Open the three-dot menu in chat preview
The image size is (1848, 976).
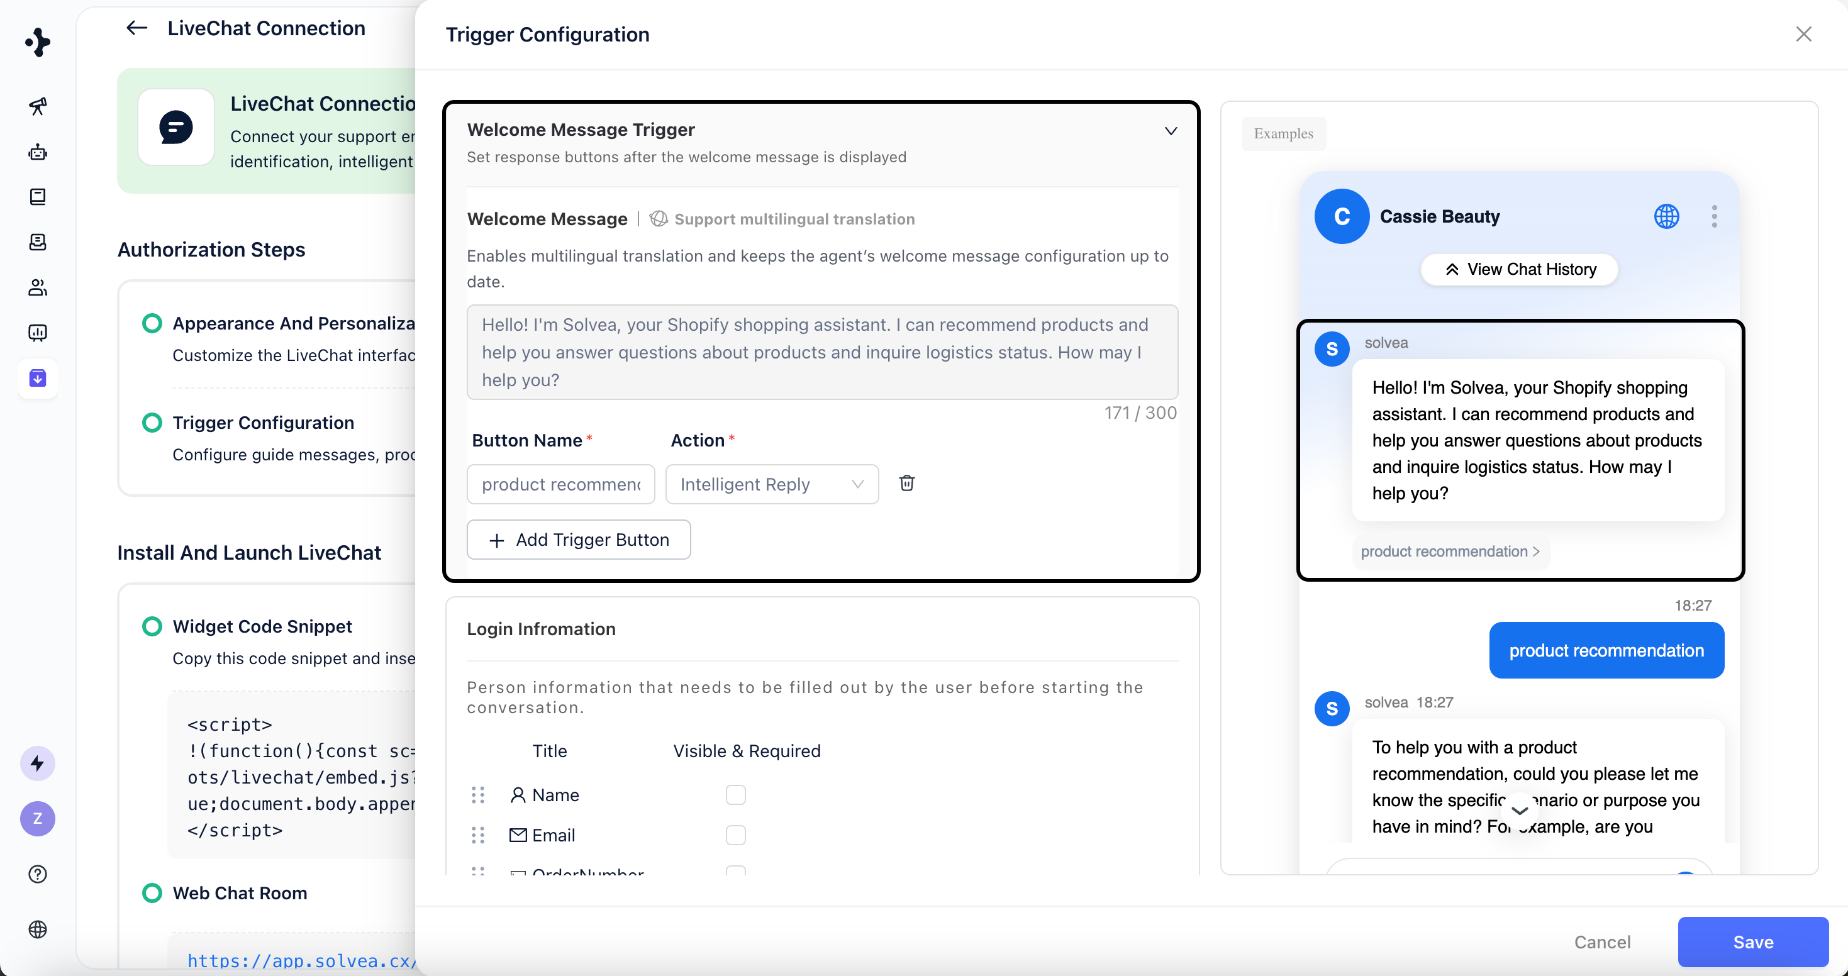pos(1714,216)
